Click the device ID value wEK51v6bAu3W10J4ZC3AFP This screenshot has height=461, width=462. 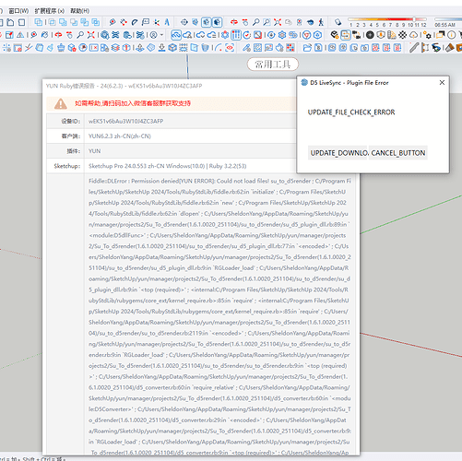point(125,121)
